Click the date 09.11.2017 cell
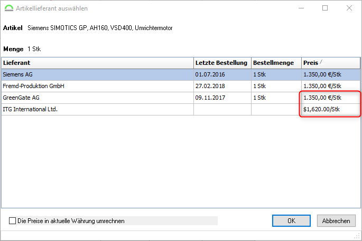 coord(222,98)
